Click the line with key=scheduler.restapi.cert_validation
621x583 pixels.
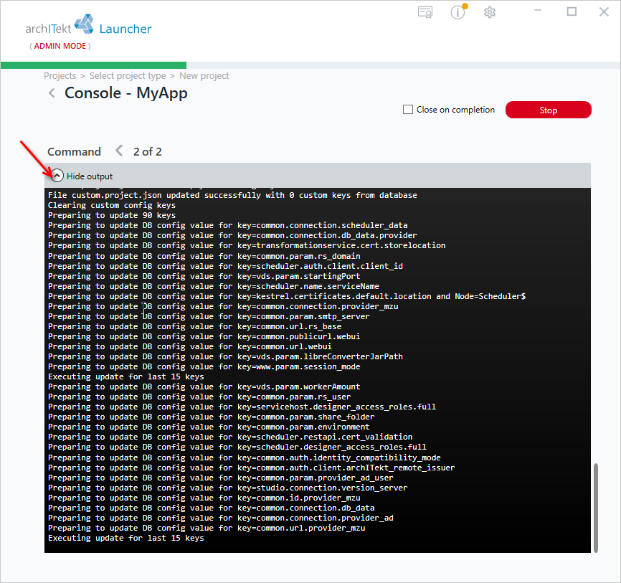pyautogui.click(x=230, y=437)
